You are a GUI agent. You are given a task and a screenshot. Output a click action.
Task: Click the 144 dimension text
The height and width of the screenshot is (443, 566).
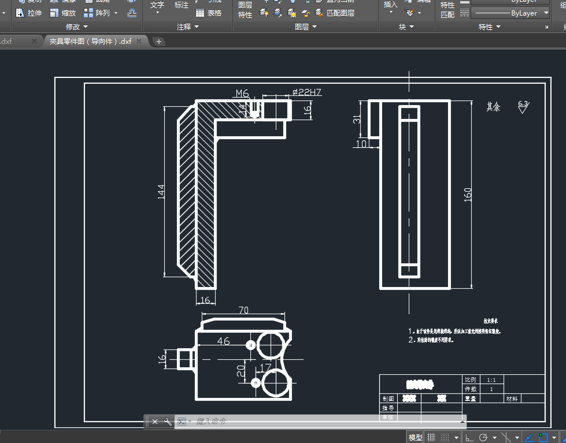[161, 192]
